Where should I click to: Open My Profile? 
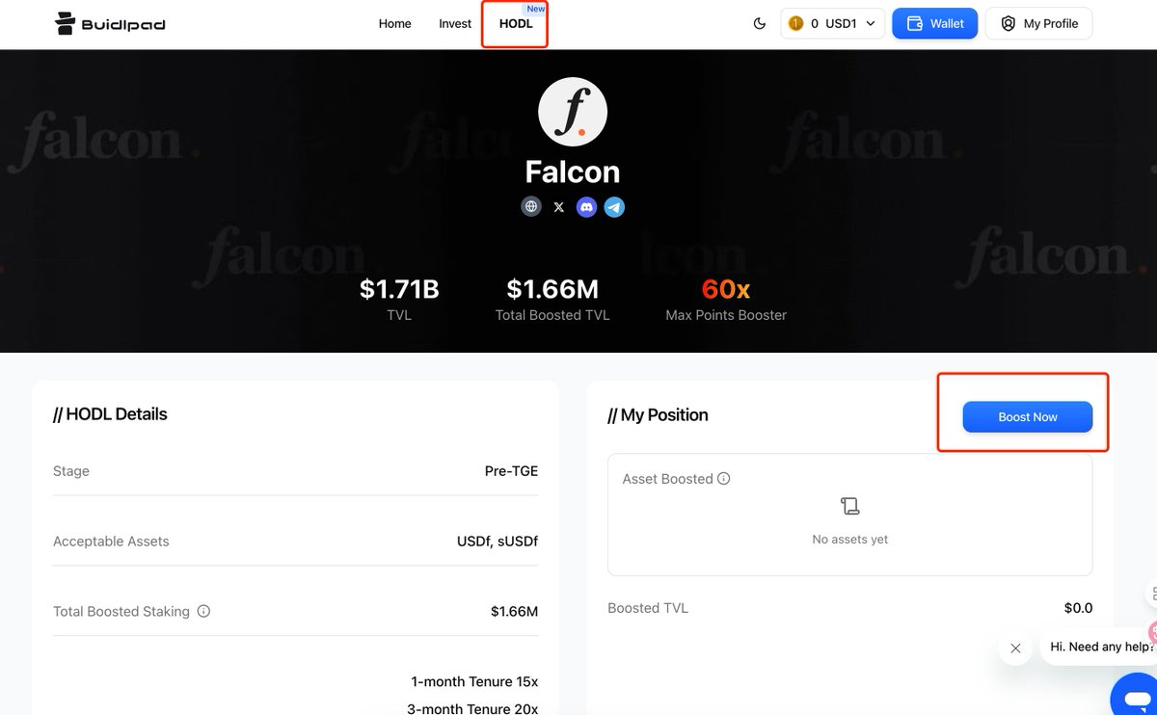tap(1038, 23)
